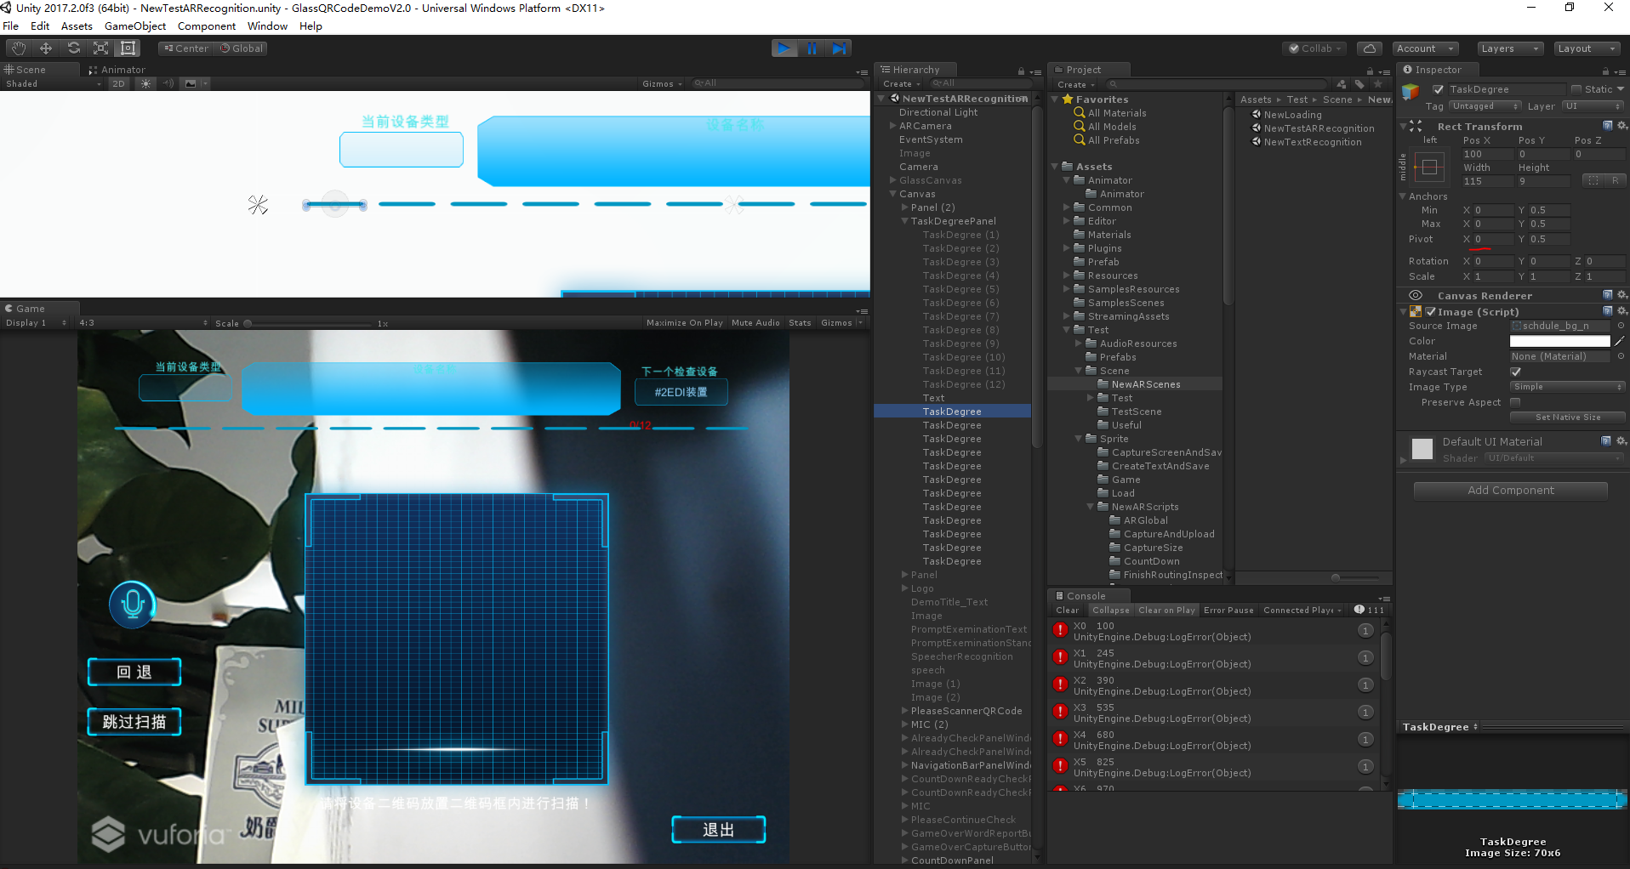
Task: Select the Scale tool in the toolbar
Action: [x=100, y=48]
